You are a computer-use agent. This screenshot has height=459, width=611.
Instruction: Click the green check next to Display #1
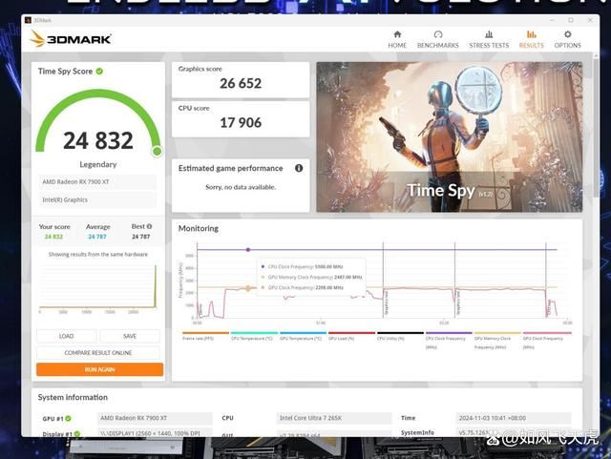(x=77, y=433)
